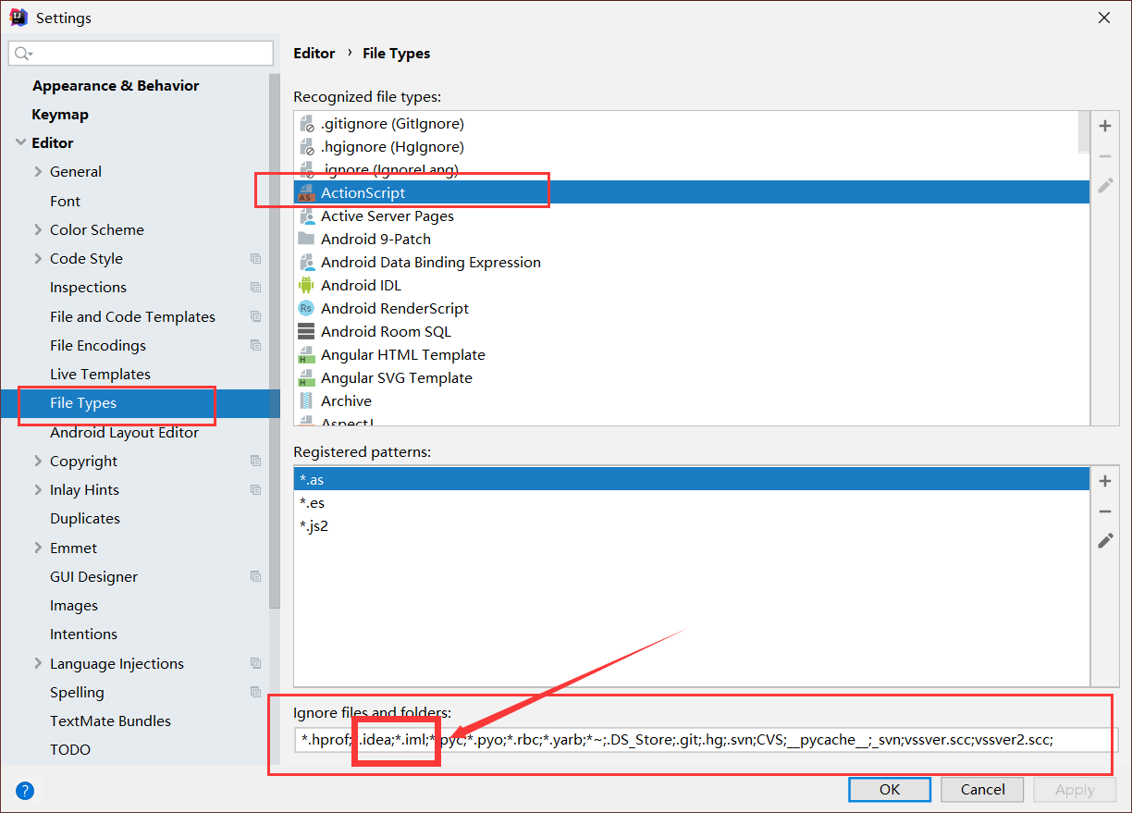Screen dimensions: 1132x813
Task: Click the settings tree scrollbar
Action: [x=275, y=342]
